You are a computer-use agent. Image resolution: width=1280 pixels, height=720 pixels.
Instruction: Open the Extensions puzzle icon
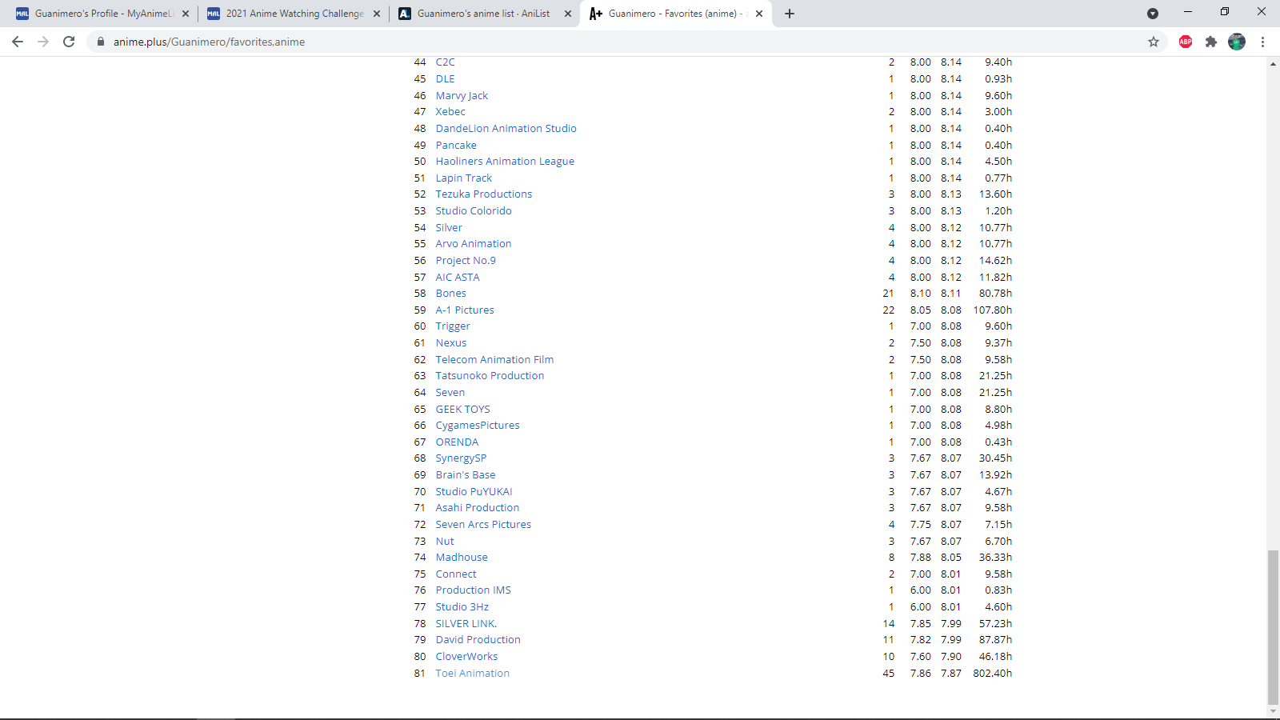tap(1210, 42)
